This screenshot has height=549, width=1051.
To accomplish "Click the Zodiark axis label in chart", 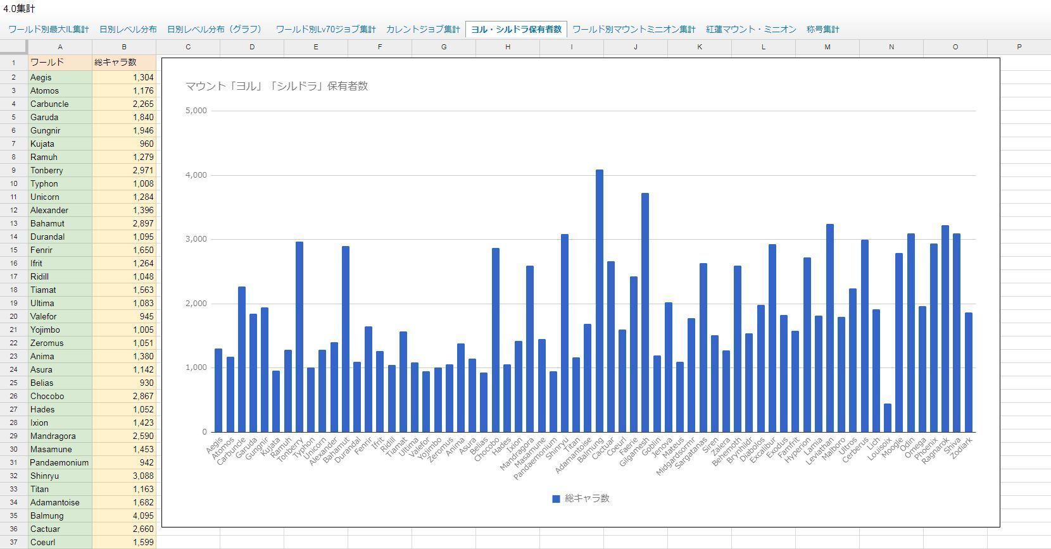I will click(962, 449).
